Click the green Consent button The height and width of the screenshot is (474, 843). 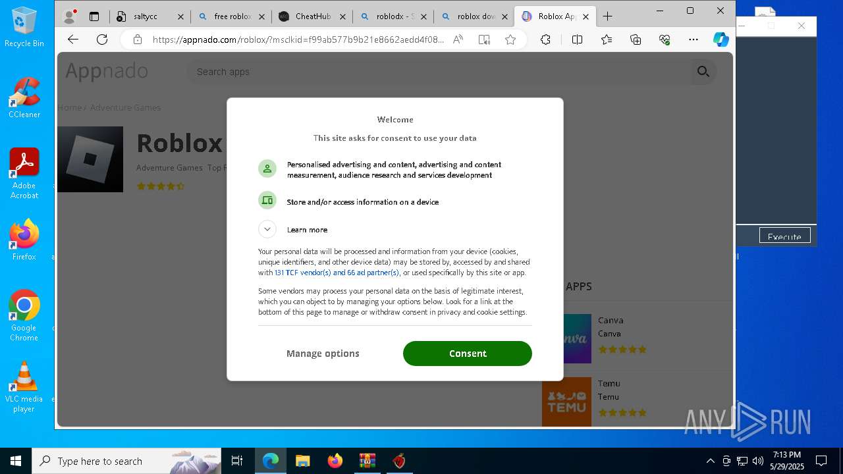point(467,354)
